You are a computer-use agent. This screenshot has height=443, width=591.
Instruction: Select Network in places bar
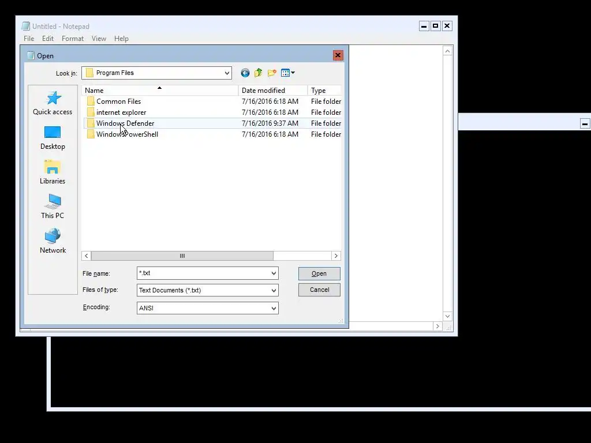[x=53, y=242]
